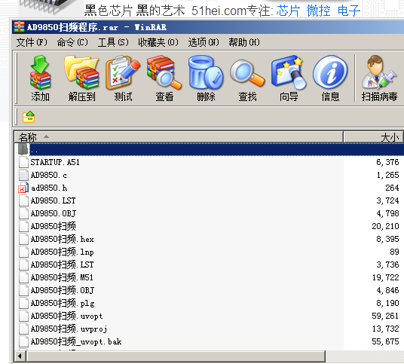Launch the 向导 (Wizard) tool
Image resolution: width=404 pixels, height=364 pixels.
[289, 78]
